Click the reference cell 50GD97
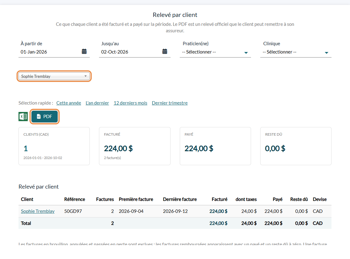Image resolution: width=350 pixels, height=259 pixels. coord(73,211)
